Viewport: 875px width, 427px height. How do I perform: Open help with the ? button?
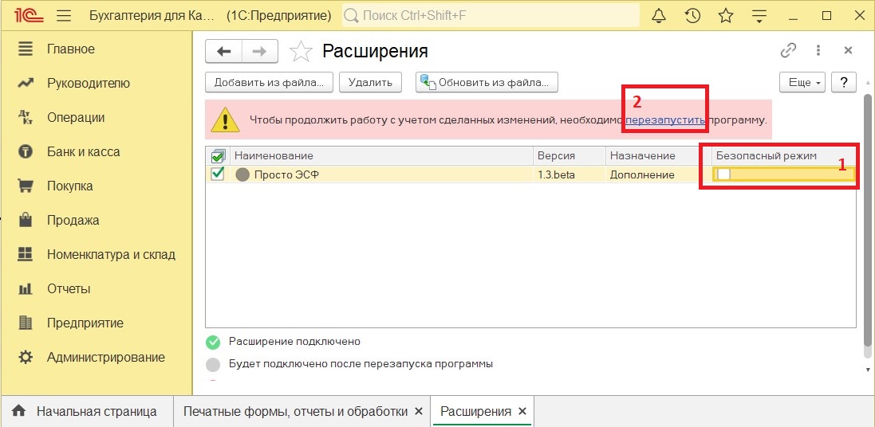tap(844, 83)
